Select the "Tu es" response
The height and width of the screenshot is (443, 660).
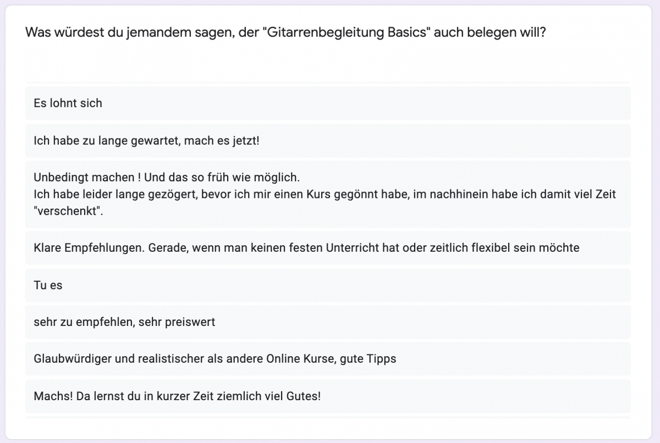48,285
